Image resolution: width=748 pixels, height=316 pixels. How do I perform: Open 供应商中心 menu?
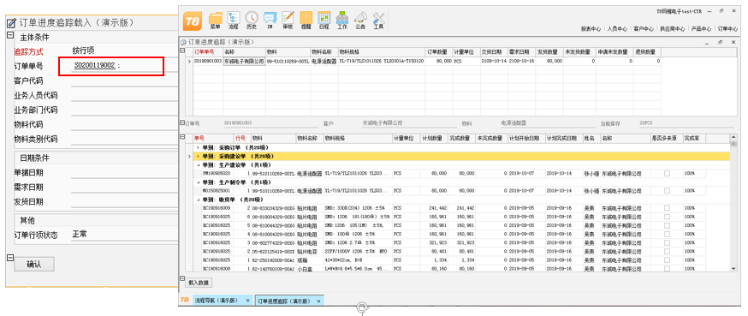[x=672, y=29]
